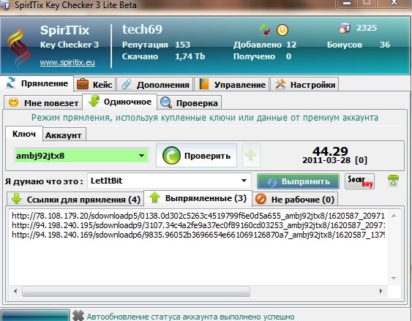Open Ссылки для прямления (4) tab
Screen dimensions: 412x321
(x=75, y=200)
